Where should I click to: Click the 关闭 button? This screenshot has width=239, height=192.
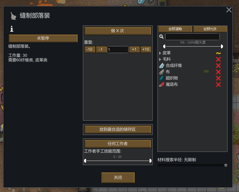click(x=118, y=178)
